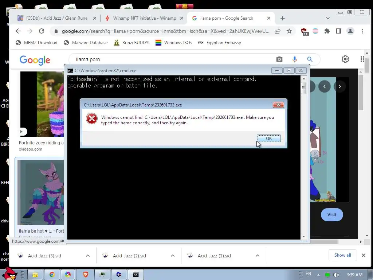373x280 pixels.
Task: Close the Winamp NFT initiative tab
Action: tap(182, 18)
